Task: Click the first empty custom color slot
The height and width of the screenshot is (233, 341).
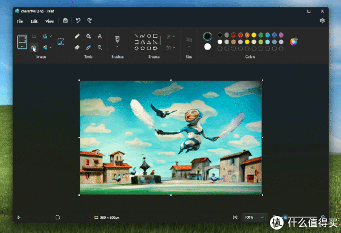Action: coord(220,48)
